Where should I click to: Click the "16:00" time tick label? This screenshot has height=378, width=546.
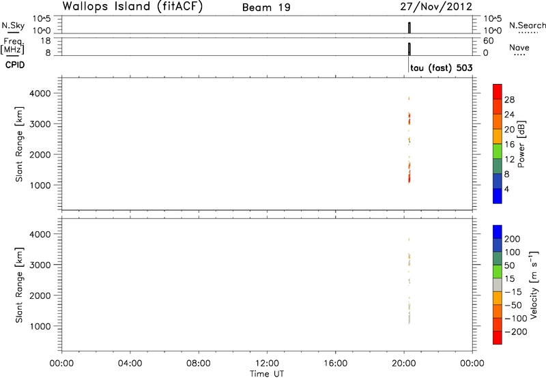(335, 364)
